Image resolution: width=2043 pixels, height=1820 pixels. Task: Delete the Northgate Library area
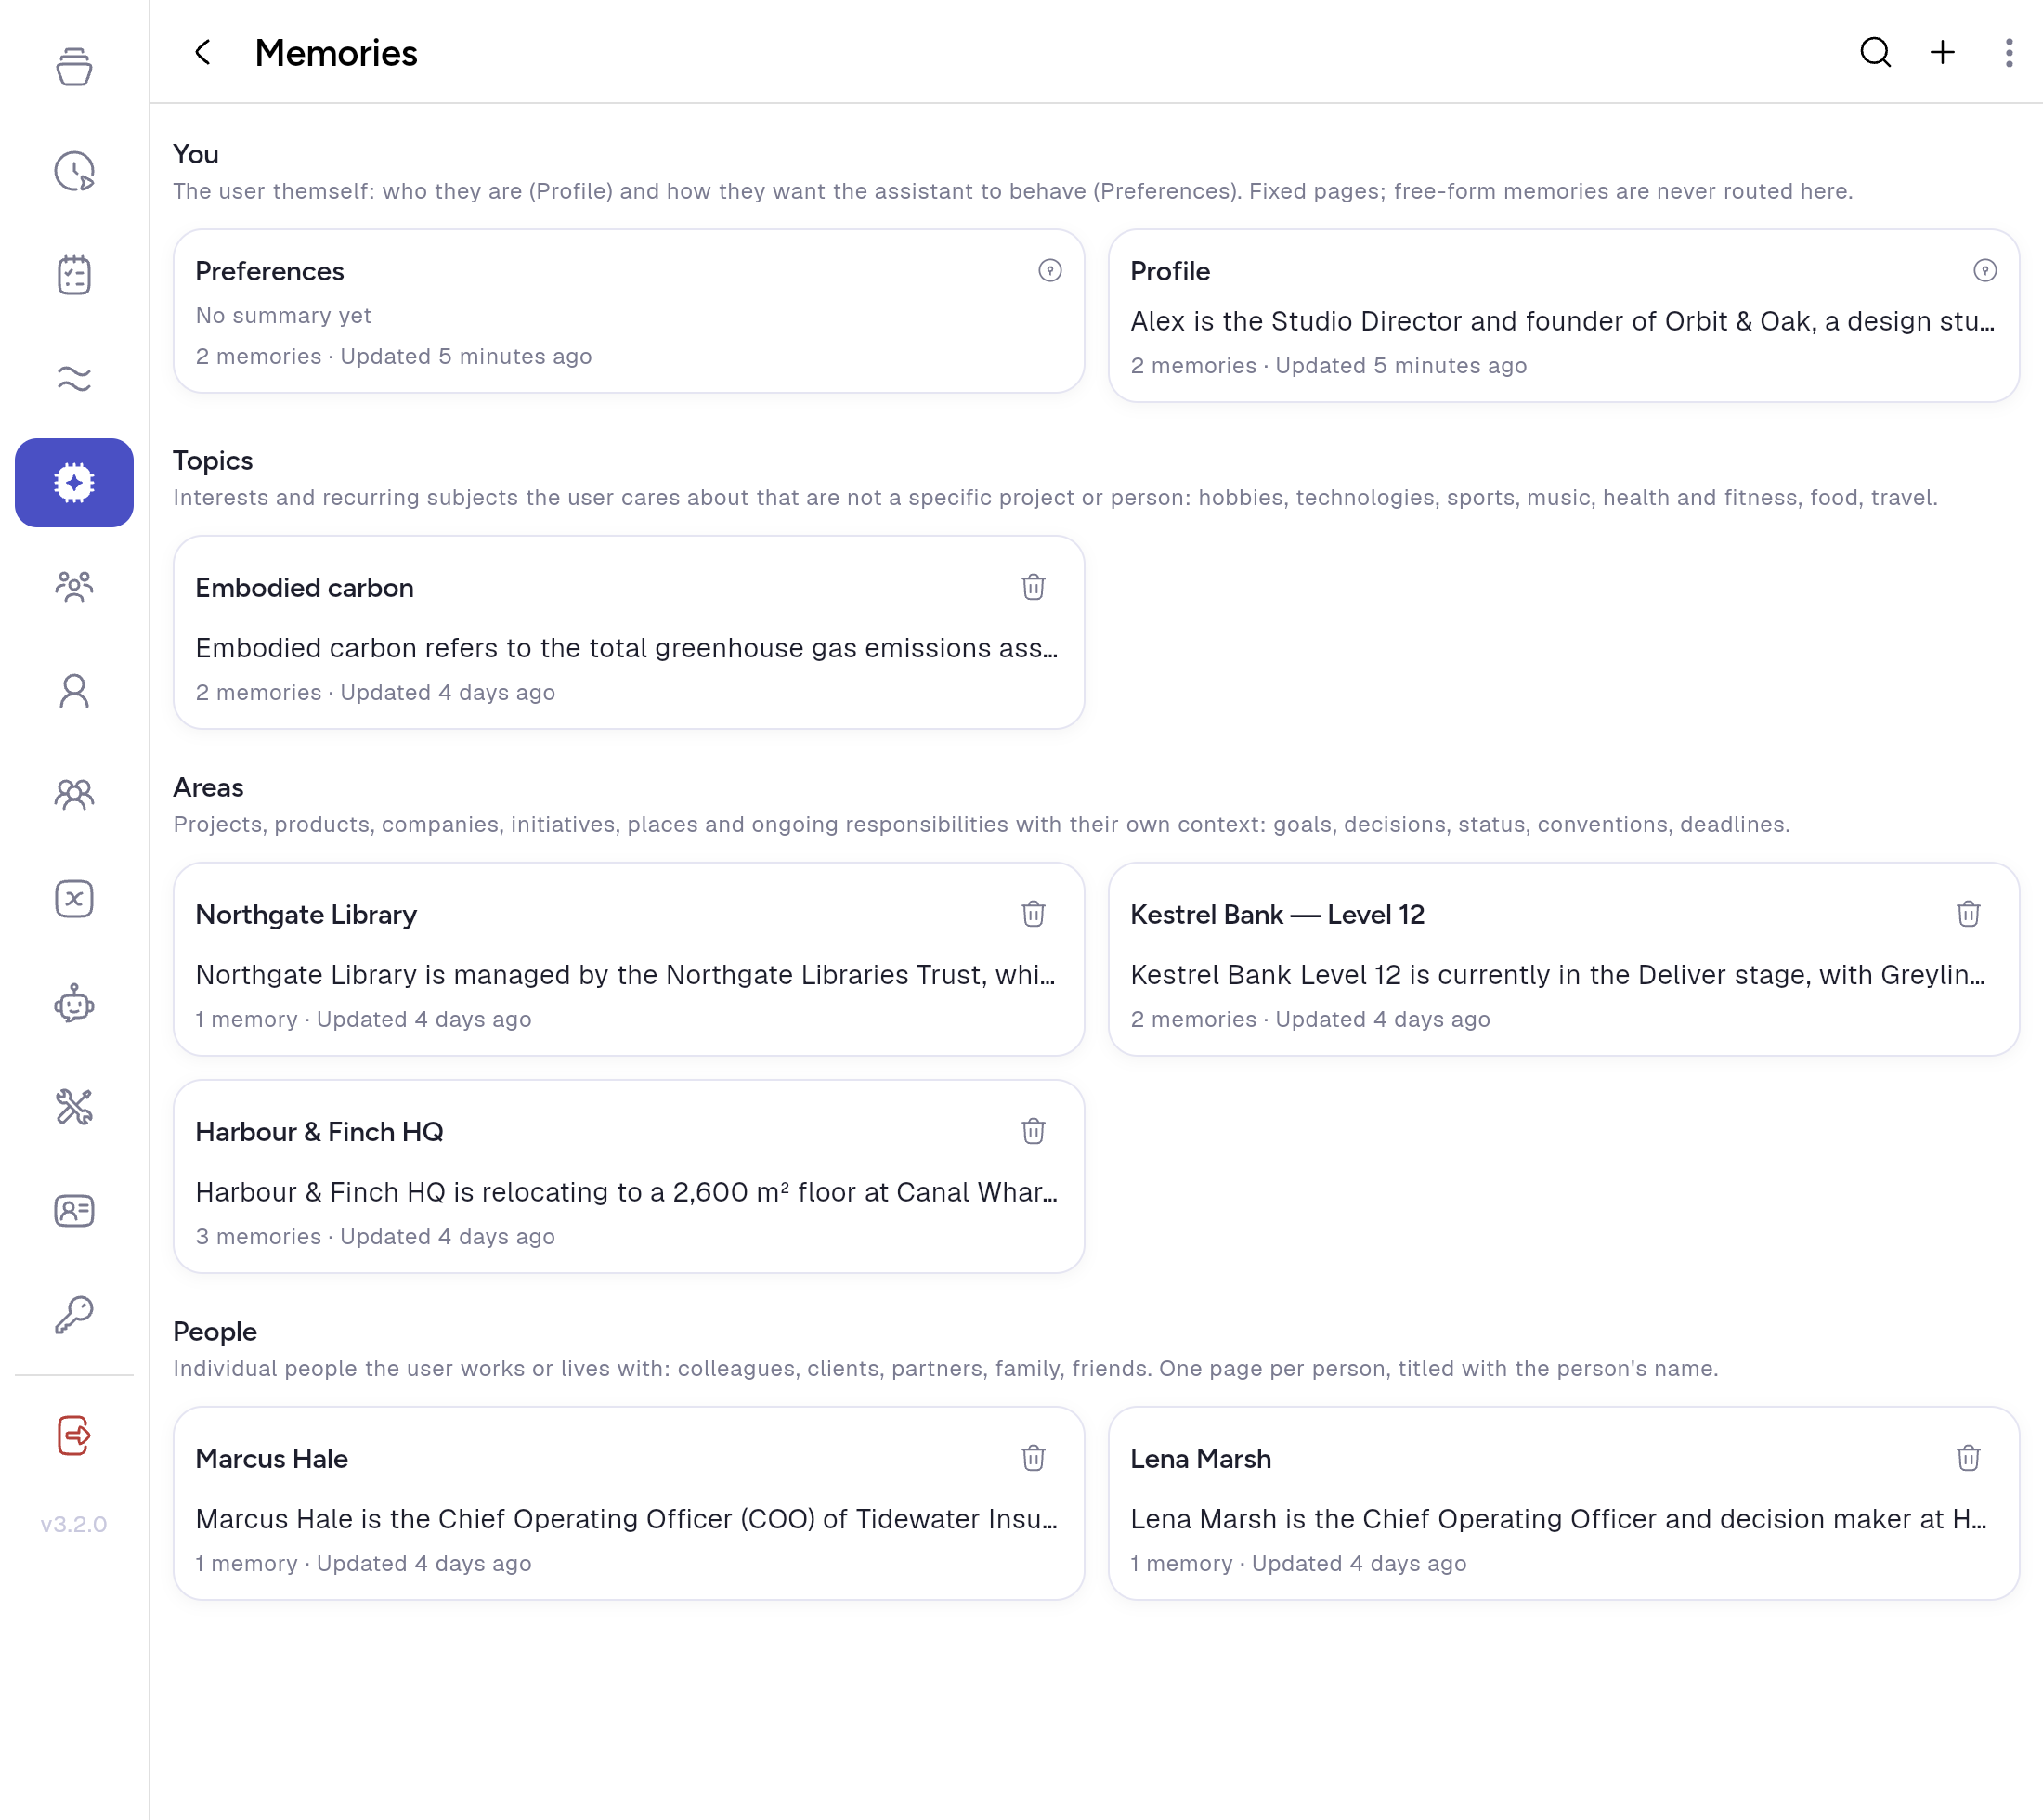pos(1033,914)
